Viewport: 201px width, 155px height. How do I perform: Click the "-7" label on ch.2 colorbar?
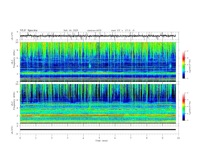pyautogui.click(x=187, y=120)
